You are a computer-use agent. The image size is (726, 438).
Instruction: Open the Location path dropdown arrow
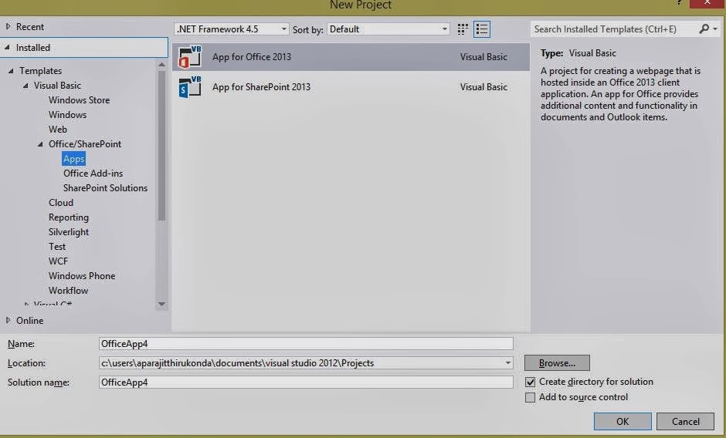[x=508, y=363]
